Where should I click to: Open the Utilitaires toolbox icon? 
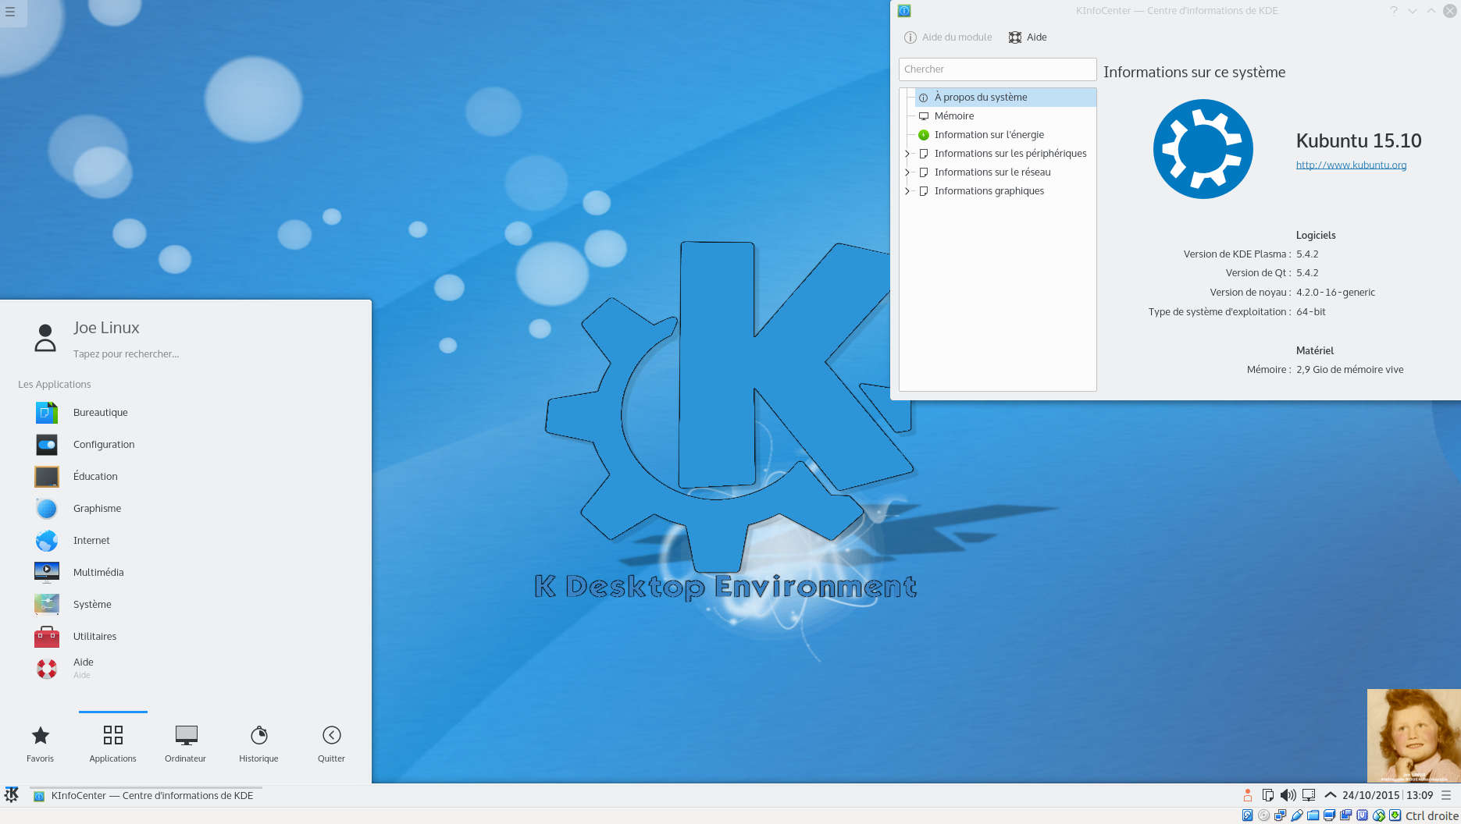tap(47, 637)
